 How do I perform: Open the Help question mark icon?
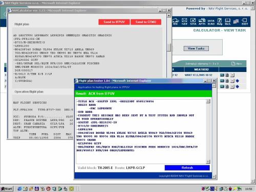point(220,22)
